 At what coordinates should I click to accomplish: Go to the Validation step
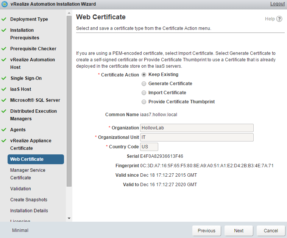point(20,188)
